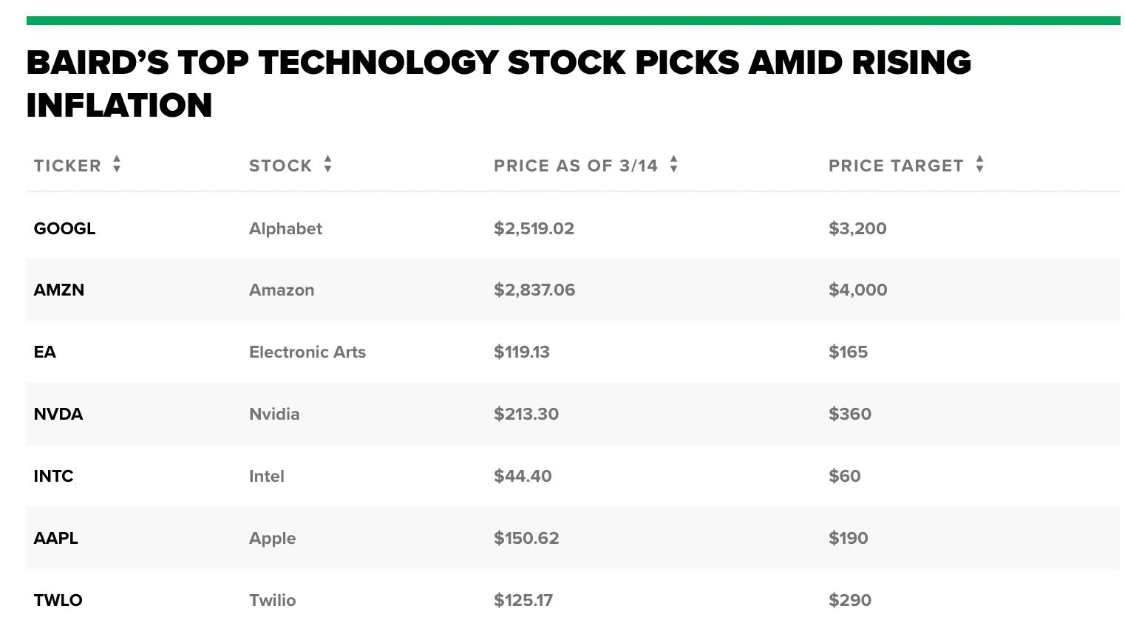Click the ascending sort arrow on PRICE TARGET column
This screenshot has width=1125, height=634.
980,160
